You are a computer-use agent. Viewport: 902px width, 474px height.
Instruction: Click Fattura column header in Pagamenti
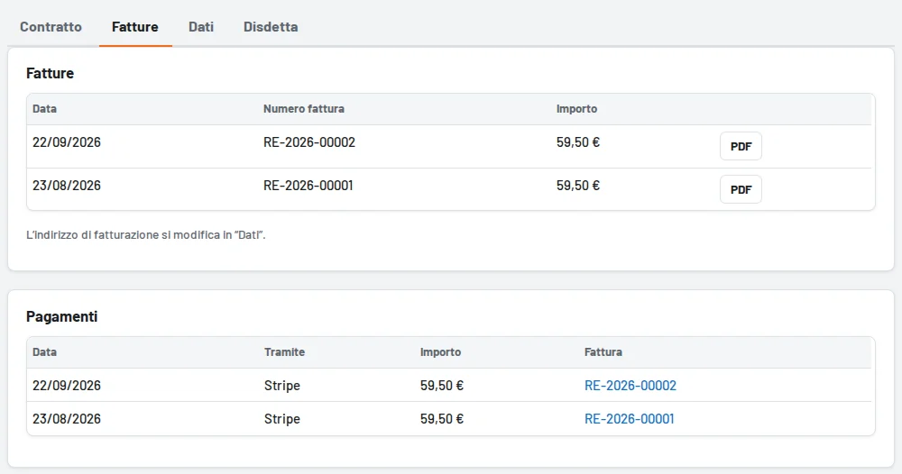click(x=603, y=352)
